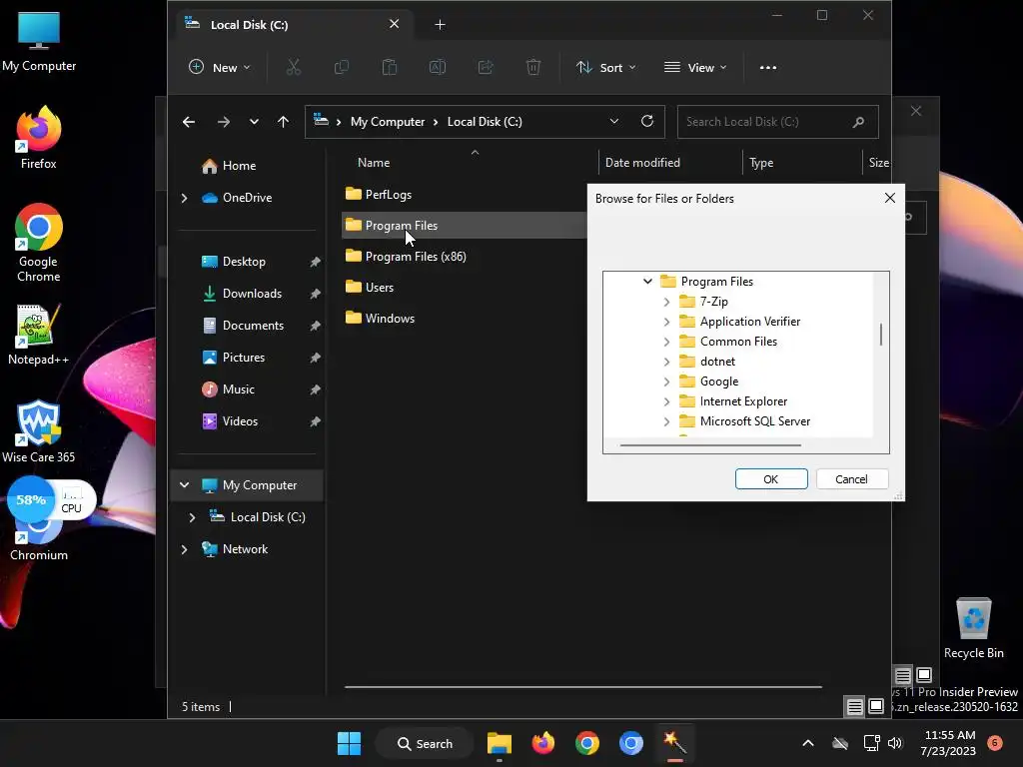1023x767 pixels.
Task: Open Home in navigation pane
Action: click(x=239, y=166)
